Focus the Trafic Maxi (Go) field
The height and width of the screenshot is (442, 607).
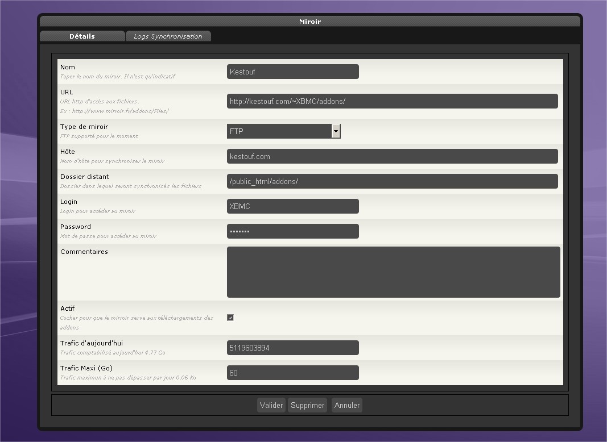[292, 373]
